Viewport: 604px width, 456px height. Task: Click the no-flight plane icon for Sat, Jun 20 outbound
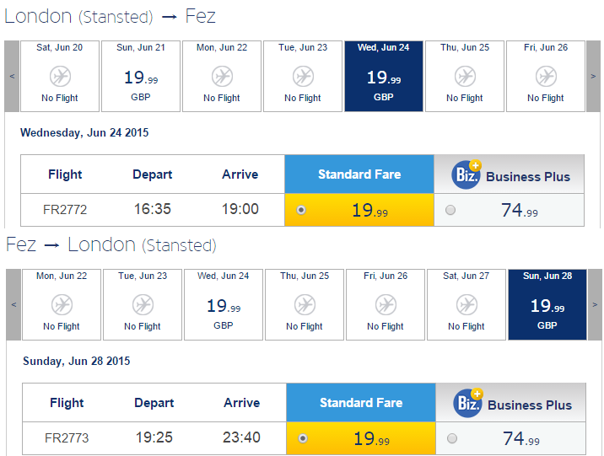click(x=60, y=76)
